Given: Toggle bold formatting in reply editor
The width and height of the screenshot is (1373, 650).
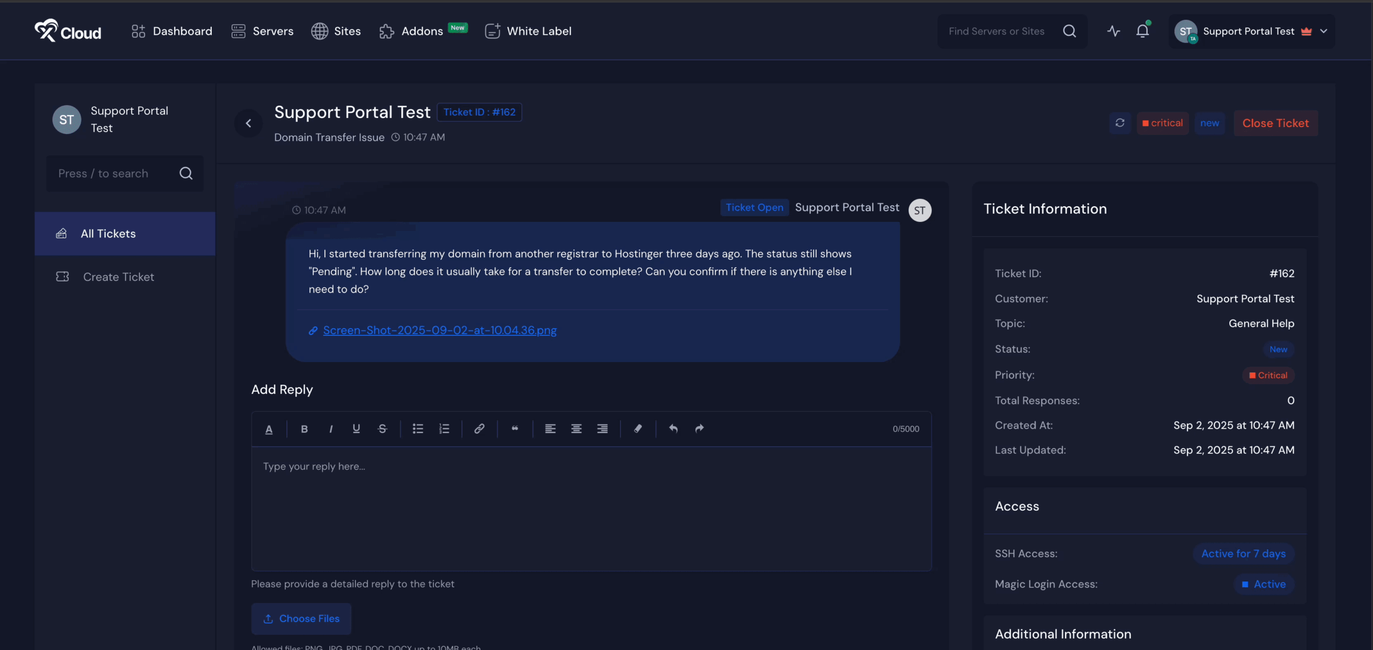Looking at the screenshot, I should pos(304,429).
